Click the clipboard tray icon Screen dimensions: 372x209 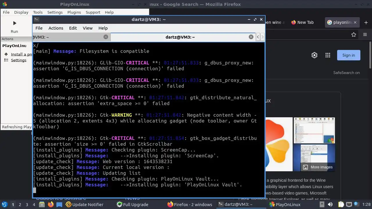coord(341,204)
